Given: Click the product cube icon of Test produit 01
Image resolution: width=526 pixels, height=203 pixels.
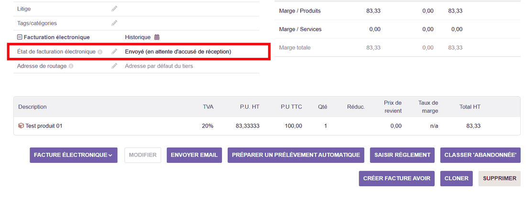Looking at the screenshot, I should [x=21, y=126].
